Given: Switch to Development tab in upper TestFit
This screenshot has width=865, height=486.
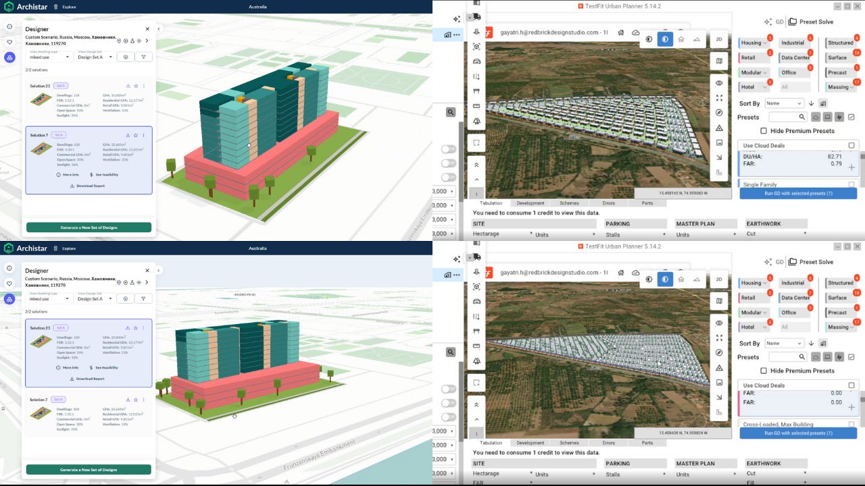Looking at the screenshot, I should pos(530,203).
